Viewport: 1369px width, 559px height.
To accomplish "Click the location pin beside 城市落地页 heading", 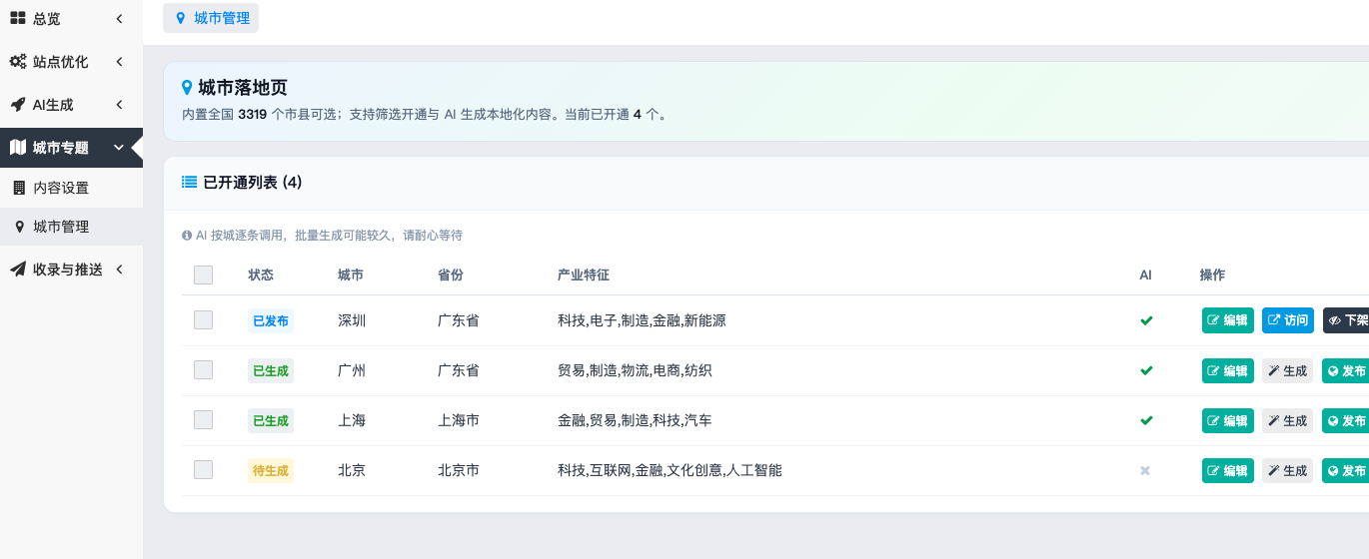I will (187, 88).
